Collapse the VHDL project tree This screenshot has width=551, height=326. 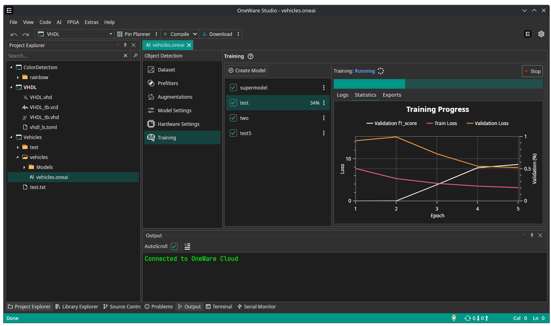(11, 87)
